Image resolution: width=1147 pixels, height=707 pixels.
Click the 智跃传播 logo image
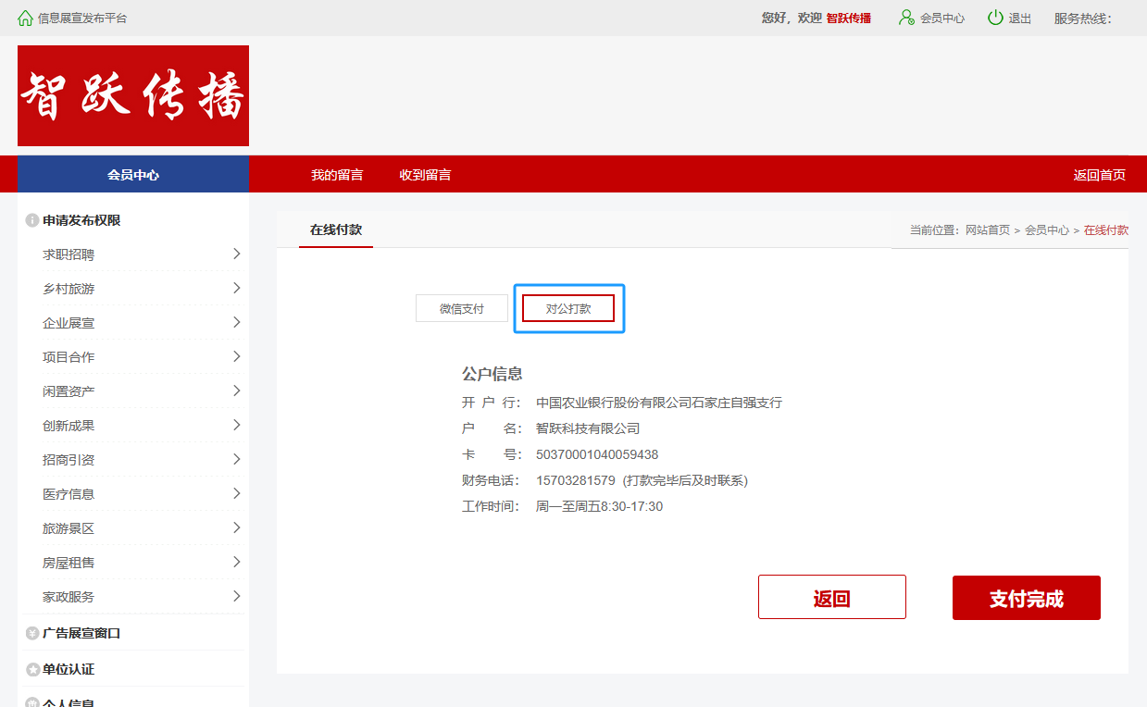coord(133,95)
